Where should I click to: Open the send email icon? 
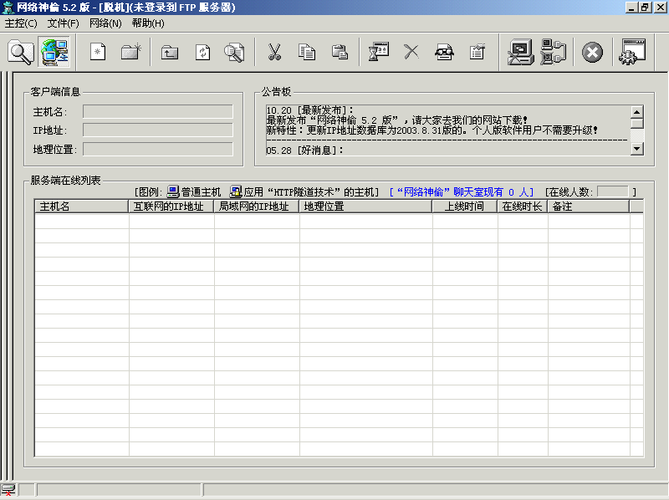click(x=444, y=51)
